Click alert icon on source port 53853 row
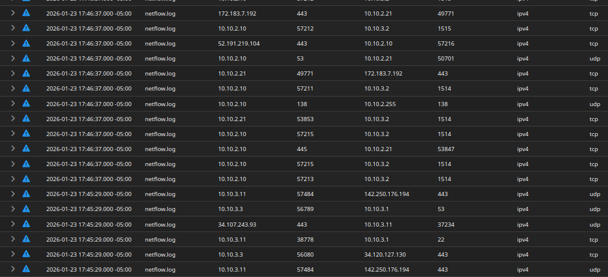This screenshot has width=608, height=277. click(x=26, y=119)
